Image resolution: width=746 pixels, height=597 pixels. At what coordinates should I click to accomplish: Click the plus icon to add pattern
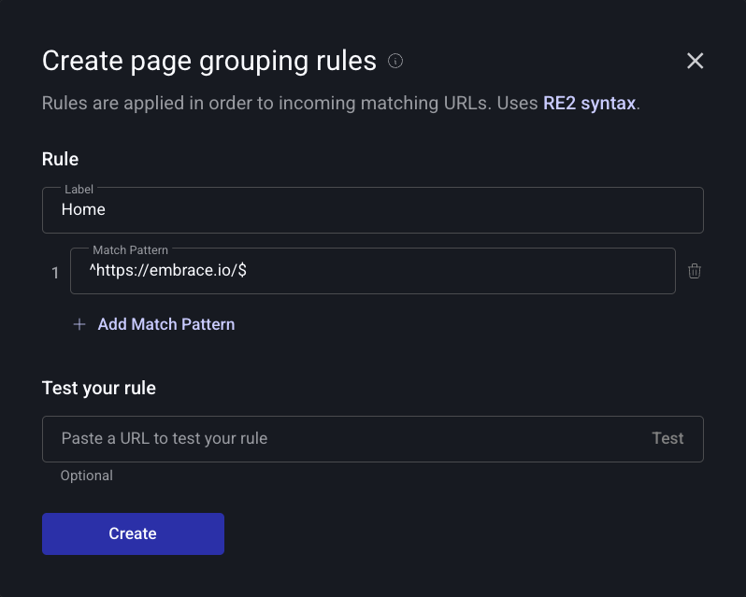pyautogui.click(x=79, y=324)
